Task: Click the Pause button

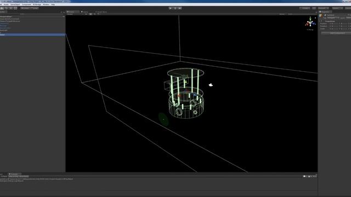Action: coord(175,8)
